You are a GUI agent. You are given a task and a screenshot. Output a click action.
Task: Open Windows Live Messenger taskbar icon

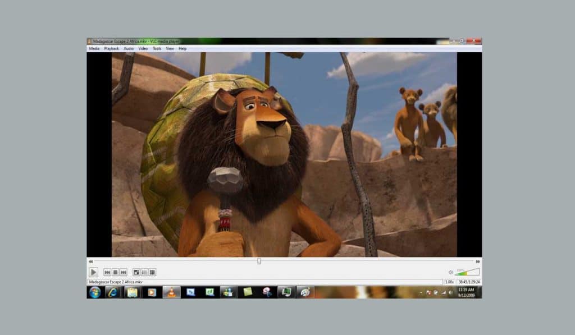click(229, 292)
